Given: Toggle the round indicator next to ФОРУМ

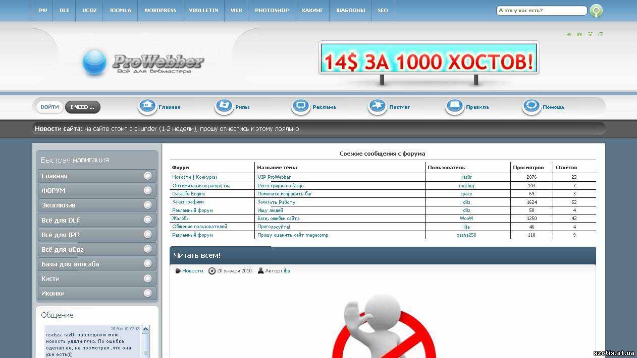Looking at the screenshot, I should pyautogui.click(x=148, y=190).
